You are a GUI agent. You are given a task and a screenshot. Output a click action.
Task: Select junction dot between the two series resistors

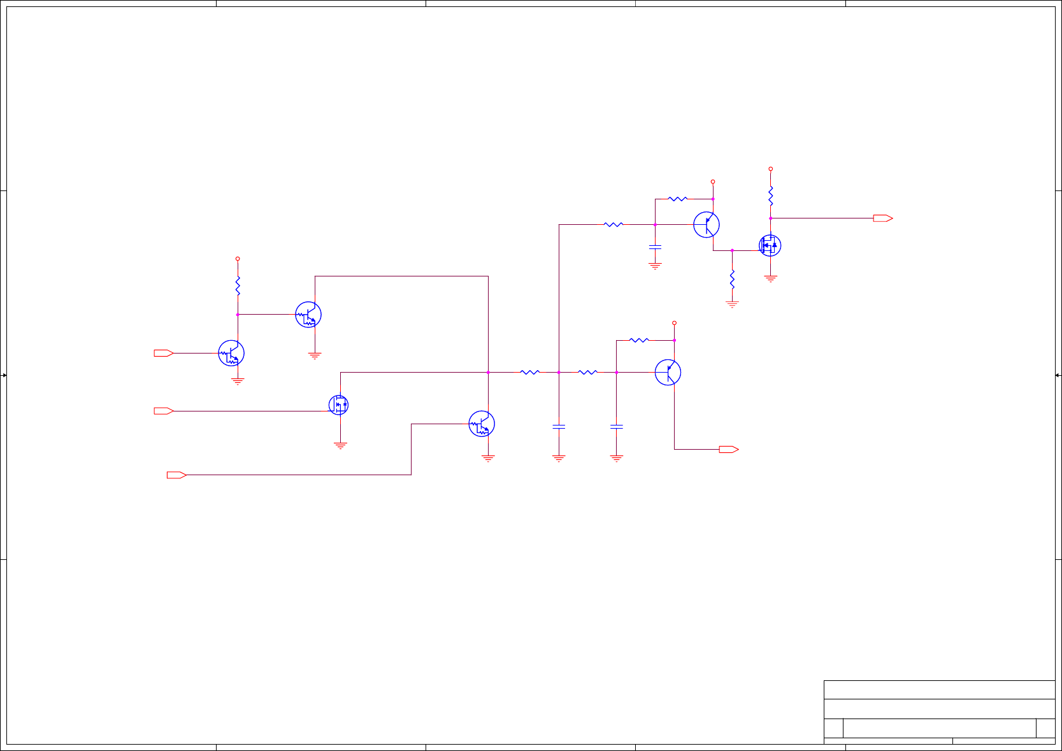coord(559,373)
